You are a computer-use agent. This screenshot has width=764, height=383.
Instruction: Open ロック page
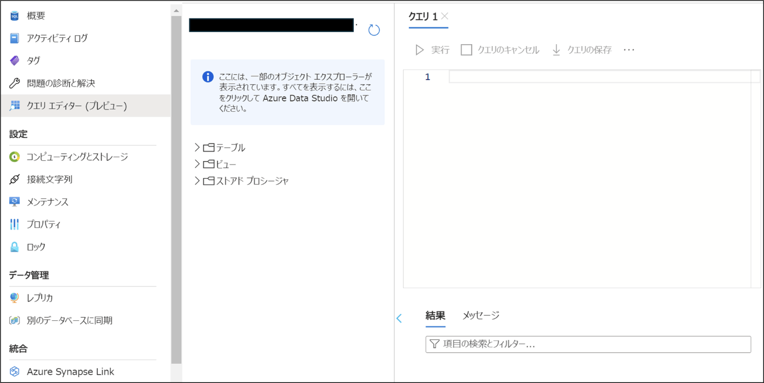coord(36,247)
